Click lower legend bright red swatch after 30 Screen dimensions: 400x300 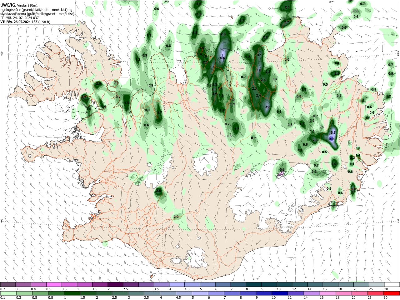tap(392, 293)
